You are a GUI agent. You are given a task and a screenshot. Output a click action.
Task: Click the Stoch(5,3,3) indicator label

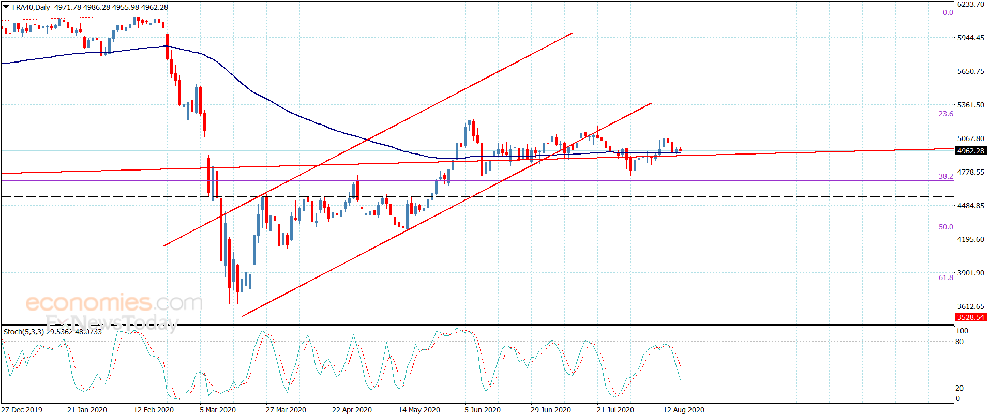(24, 332)
